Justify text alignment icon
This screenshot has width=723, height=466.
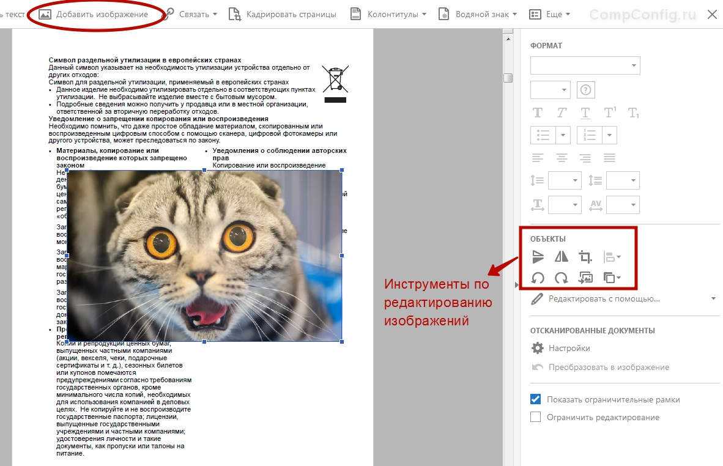[x=610, y=158]
